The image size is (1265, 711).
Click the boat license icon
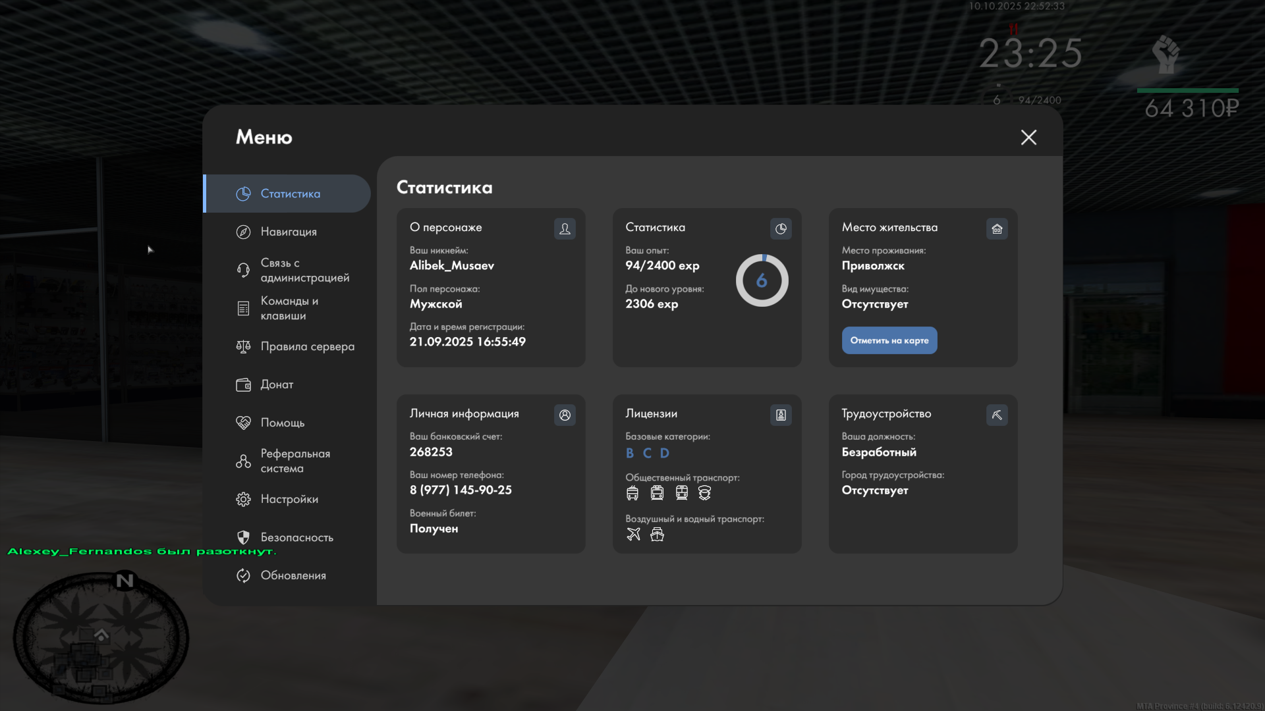click(x=657, y=534)
